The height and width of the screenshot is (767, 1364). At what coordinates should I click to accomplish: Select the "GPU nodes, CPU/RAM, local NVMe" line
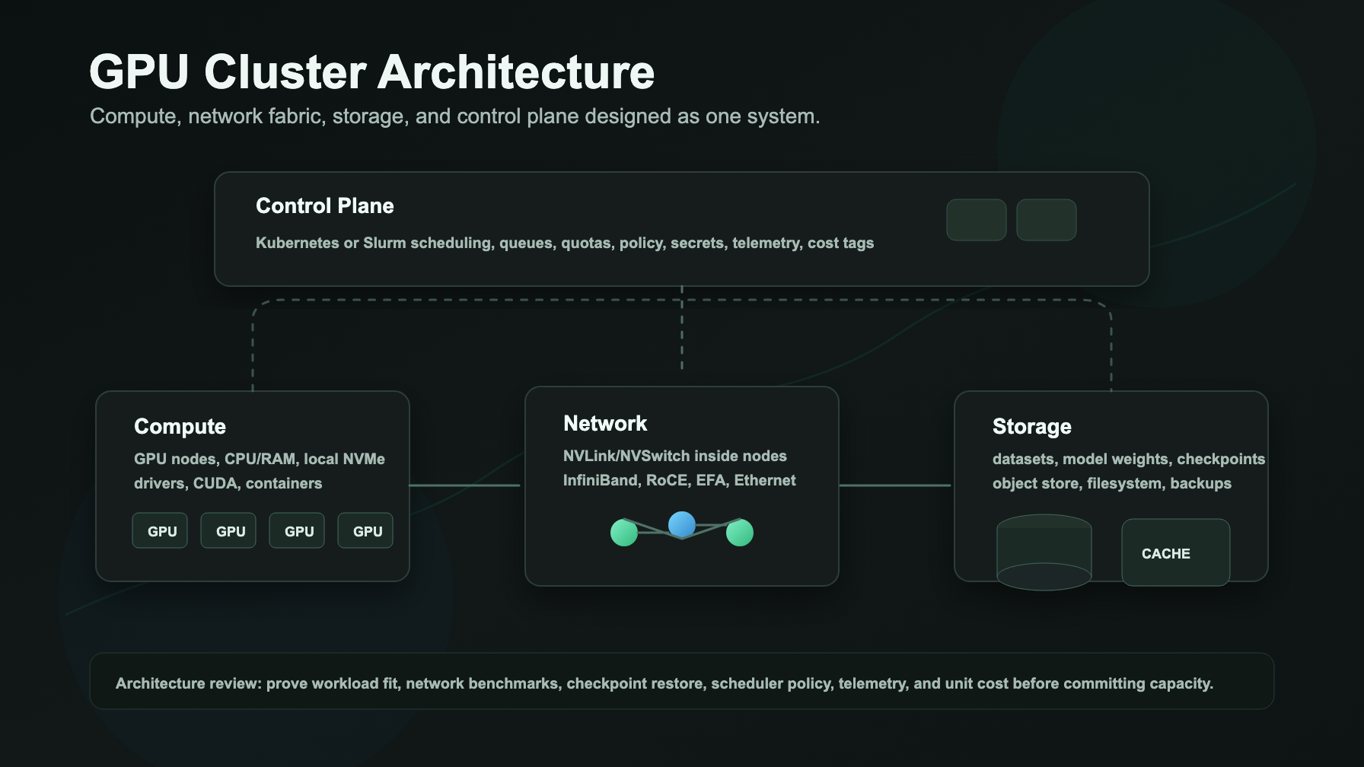[x=260, y=460]
